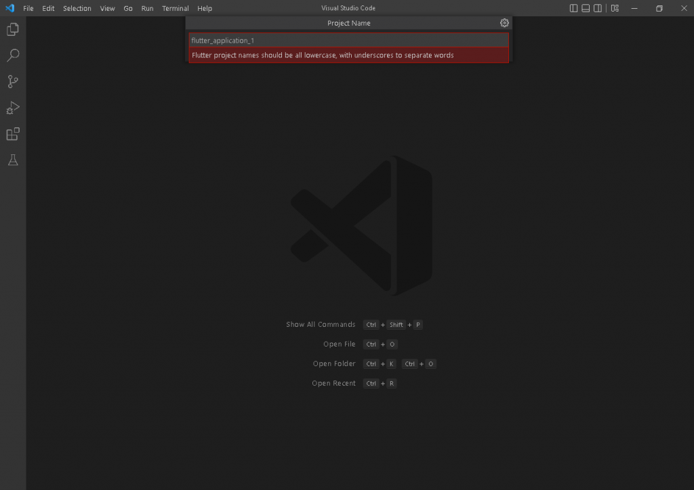Viewport: 694px width, 490px height.
Task: Open the View menu
Action: (x=107, y=8)
